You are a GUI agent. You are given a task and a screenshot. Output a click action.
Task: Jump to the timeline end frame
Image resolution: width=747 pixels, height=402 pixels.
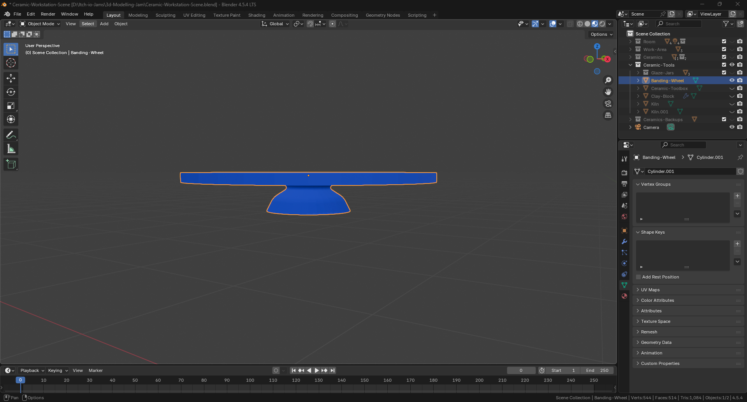332,370
